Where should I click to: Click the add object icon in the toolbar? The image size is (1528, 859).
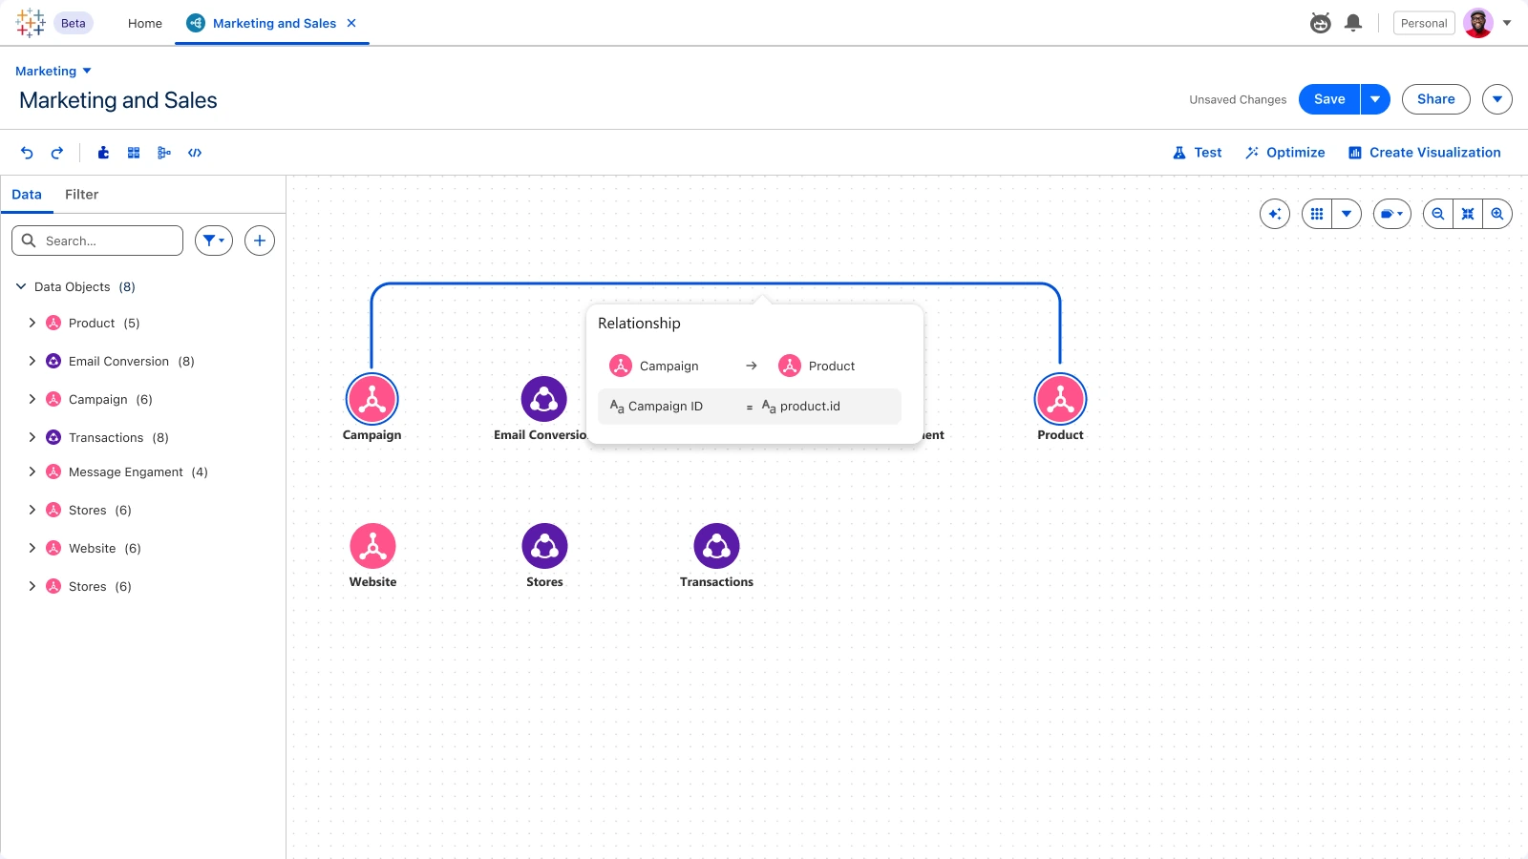pyautogui.click(x=103, y=153)
